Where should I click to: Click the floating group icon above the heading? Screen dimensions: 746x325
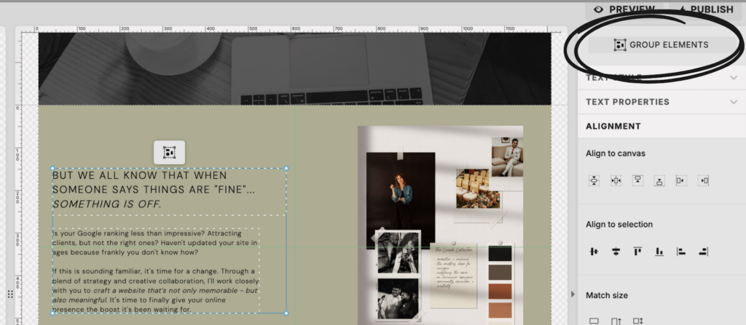click(x=169, y=152)
